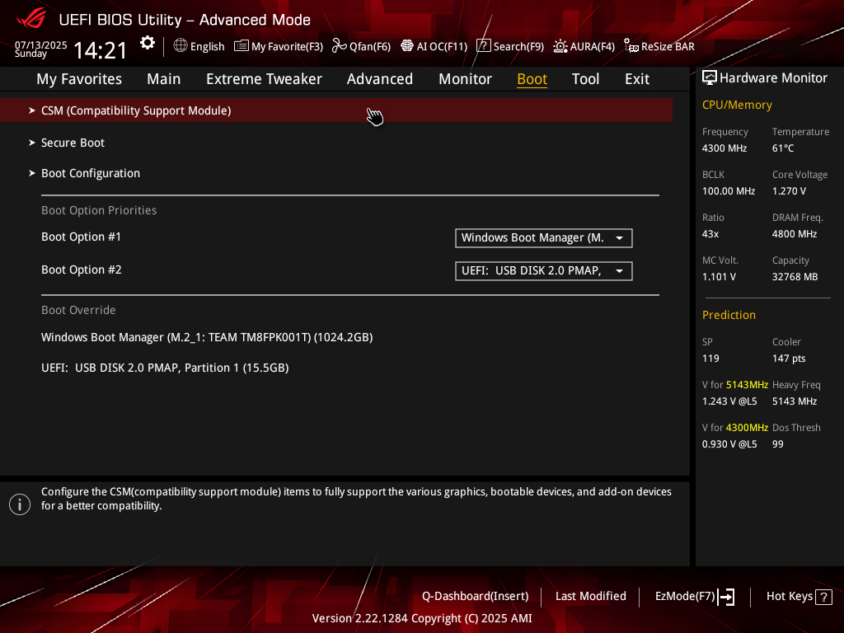This screenshot has width=844, height=633.
Task: Switch to the Main tab
Action: (164, 79)
